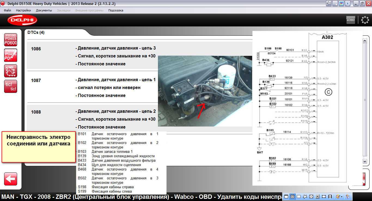
Task: Restore down the application window
Action: pos(362,4)
